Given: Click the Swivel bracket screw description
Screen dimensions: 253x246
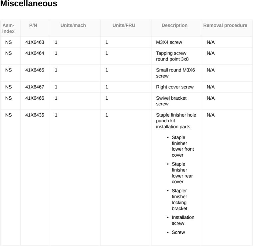Looking at the screenshot, I should [171, 101].
